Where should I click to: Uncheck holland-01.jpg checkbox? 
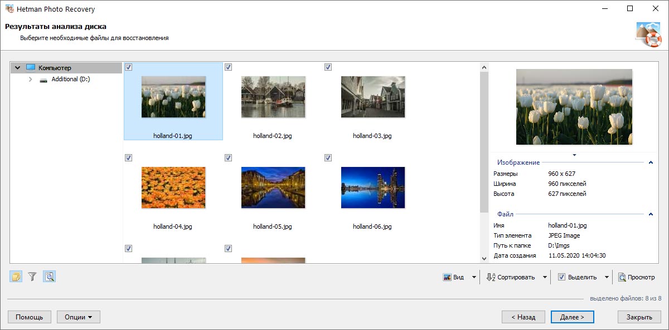coord(129,67)
